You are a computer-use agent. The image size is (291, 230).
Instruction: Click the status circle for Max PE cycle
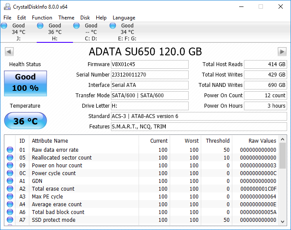[10, 196]
